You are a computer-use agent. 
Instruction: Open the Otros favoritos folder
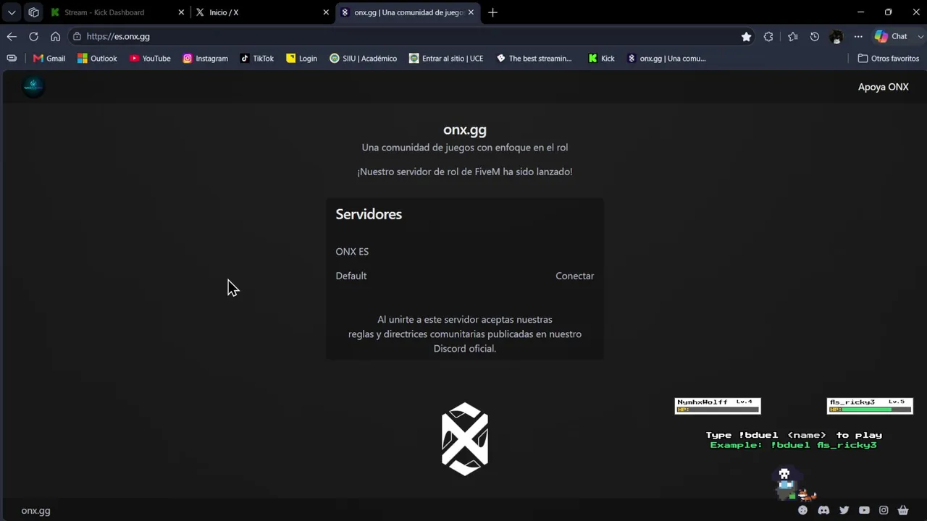tap(888, 59)
